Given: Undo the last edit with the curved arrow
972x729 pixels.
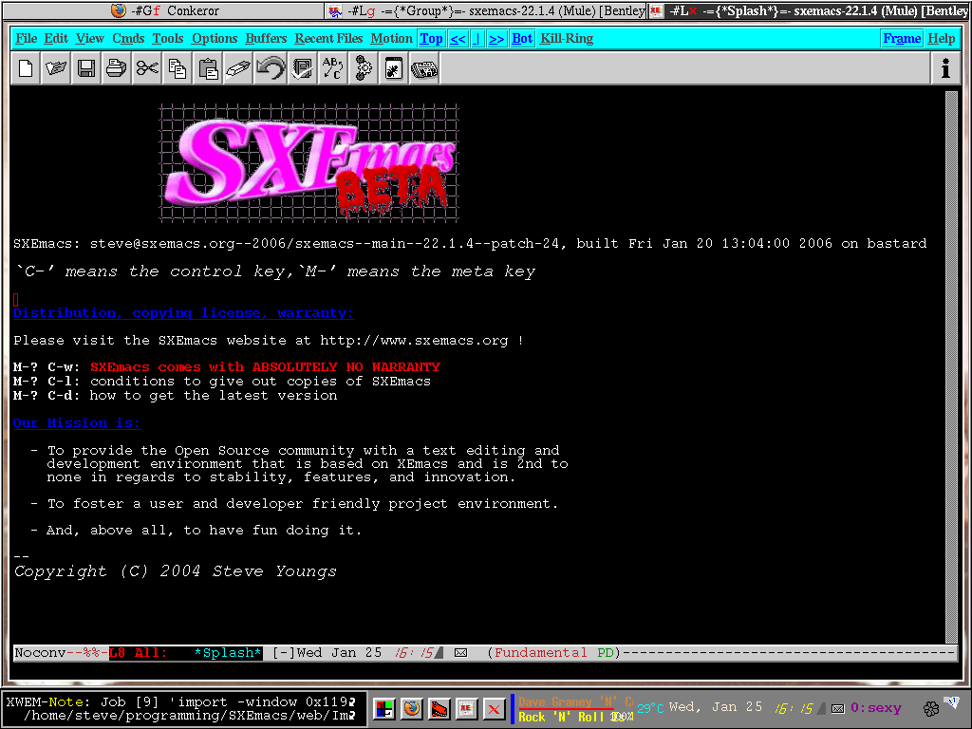Looking at the screenshot, I should coord(271,68).
